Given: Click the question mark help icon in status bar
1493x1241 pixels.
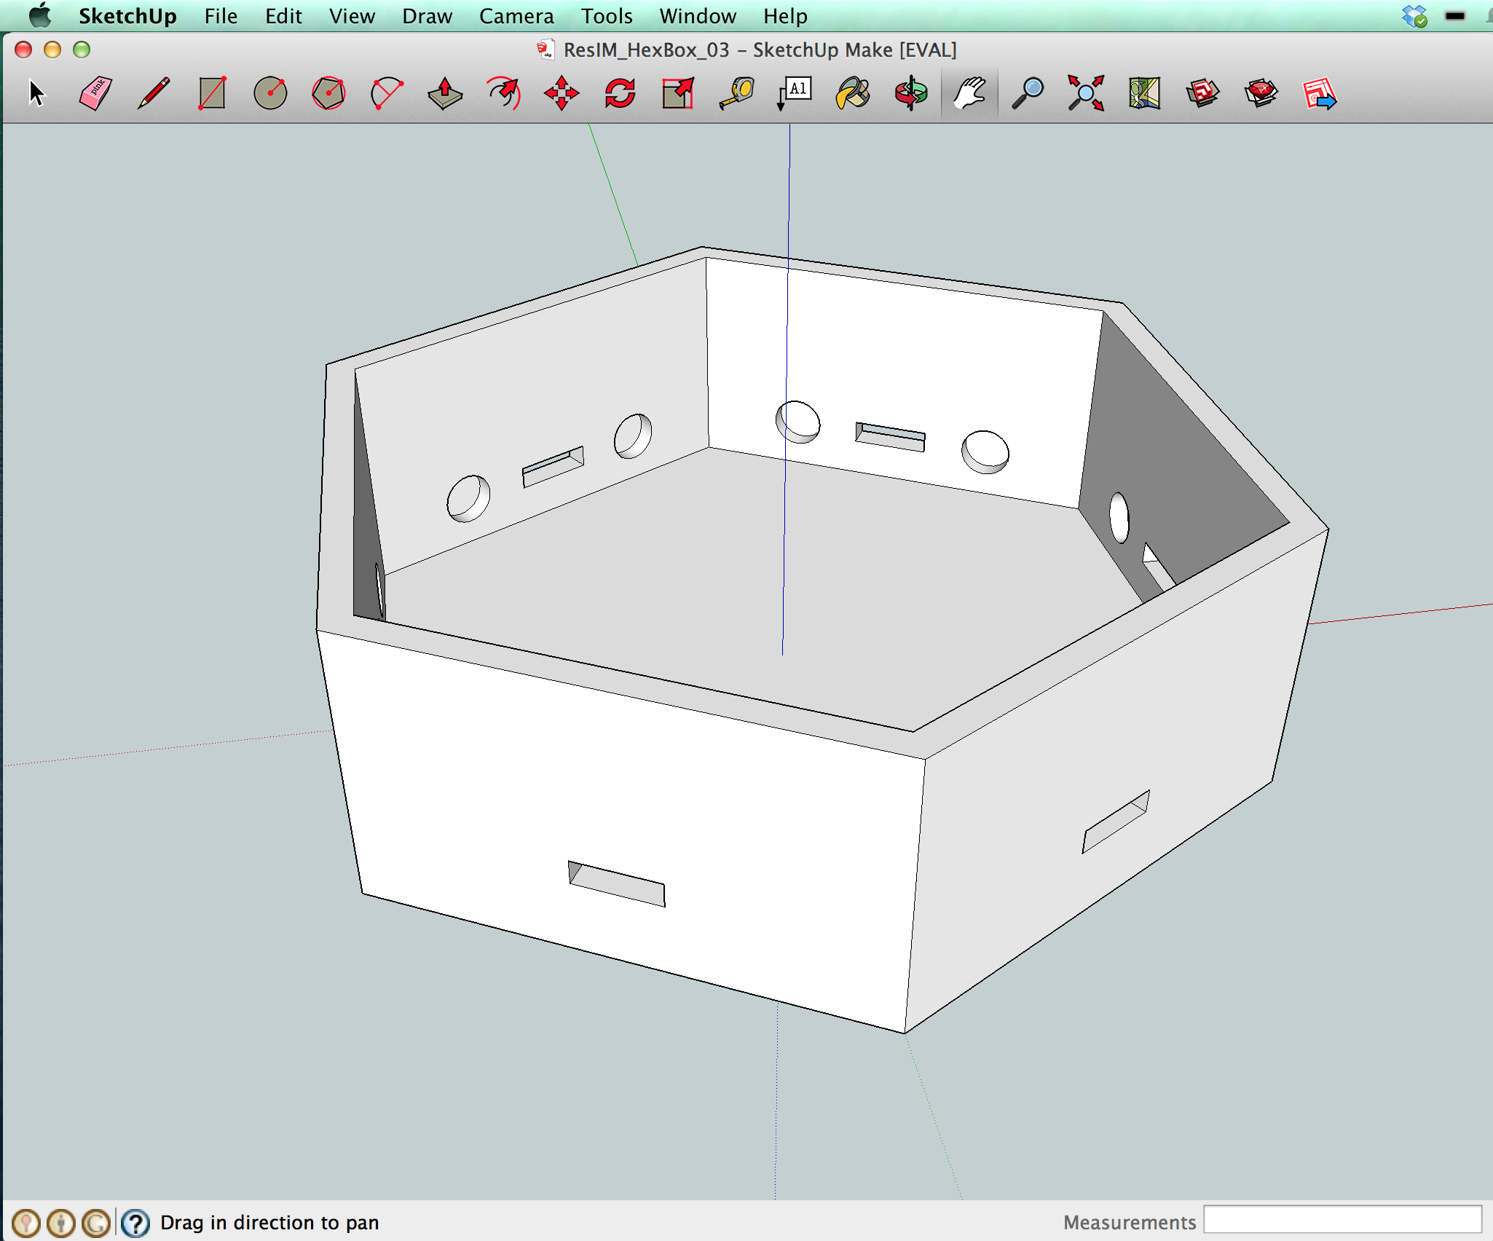Looking at the screenshot, I should click(x=135, y=1223).
